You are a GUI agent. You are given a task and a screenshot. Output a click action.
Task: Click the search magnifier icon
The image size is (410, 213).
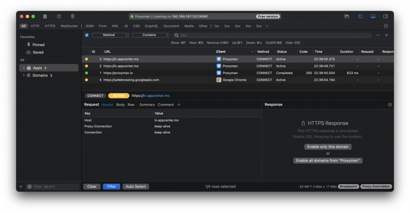coord(177,35)
